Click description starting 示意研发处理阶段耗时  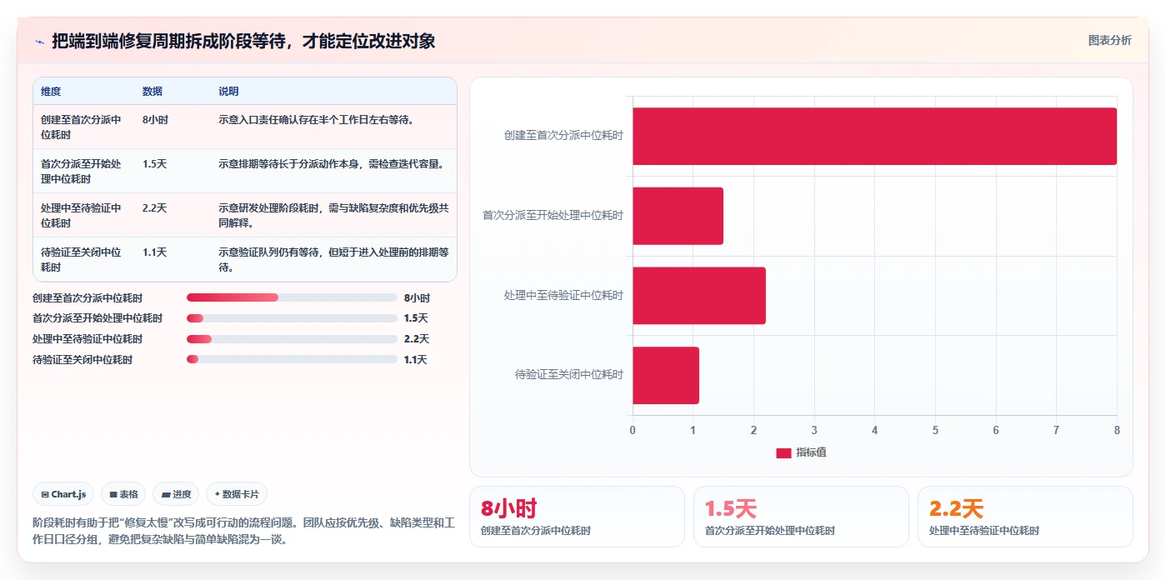click(333, 215)
